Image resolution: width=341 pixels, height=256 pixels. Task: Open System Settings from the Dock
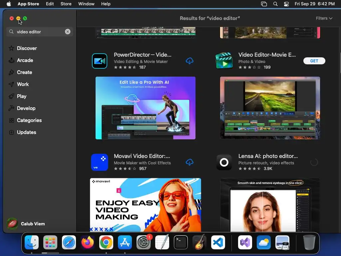click(x=144, y=242)
